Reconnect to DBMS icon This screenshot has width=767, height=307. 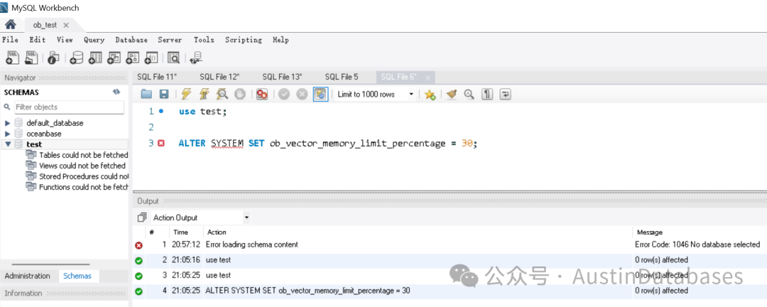197,58
